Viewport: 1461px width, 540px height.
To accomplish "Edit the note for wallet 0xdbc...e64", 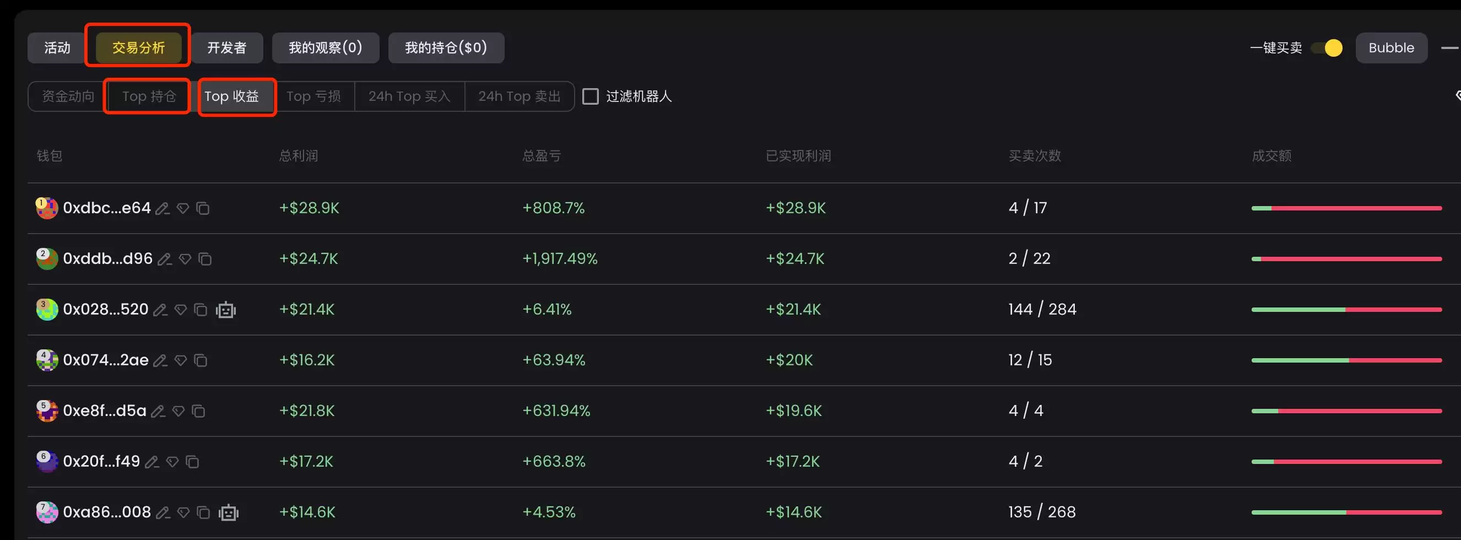I will click(x=163, y=208).
